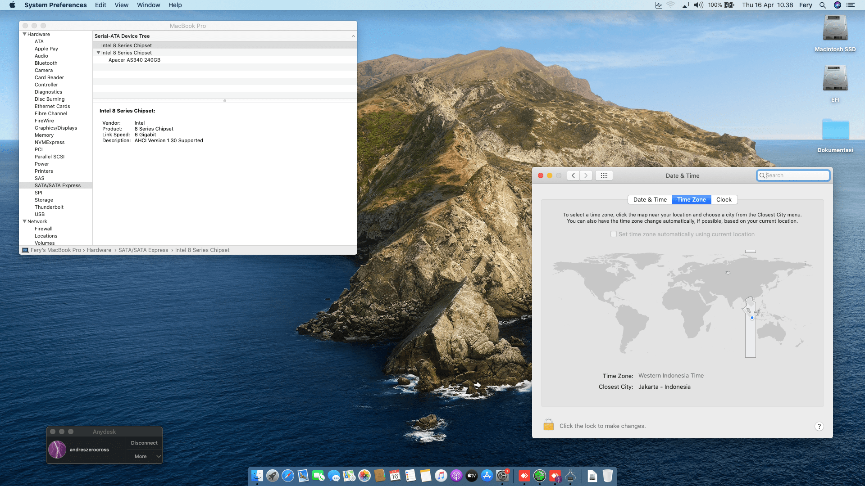This screenshot has width=865, height=486.
Task: Collapse the expanded Intel 8 Series Chipset row
Action: pyautogui.click(x=98, y=53)
